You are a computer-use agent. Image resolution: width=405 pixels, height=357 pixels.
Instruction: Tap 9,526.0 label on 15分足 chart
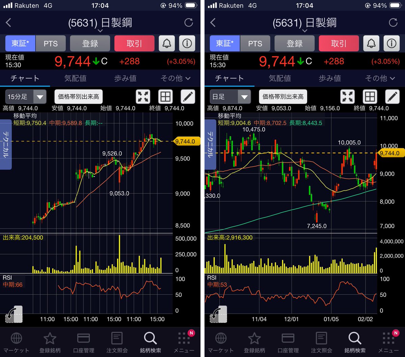click(x=112, y=153)
